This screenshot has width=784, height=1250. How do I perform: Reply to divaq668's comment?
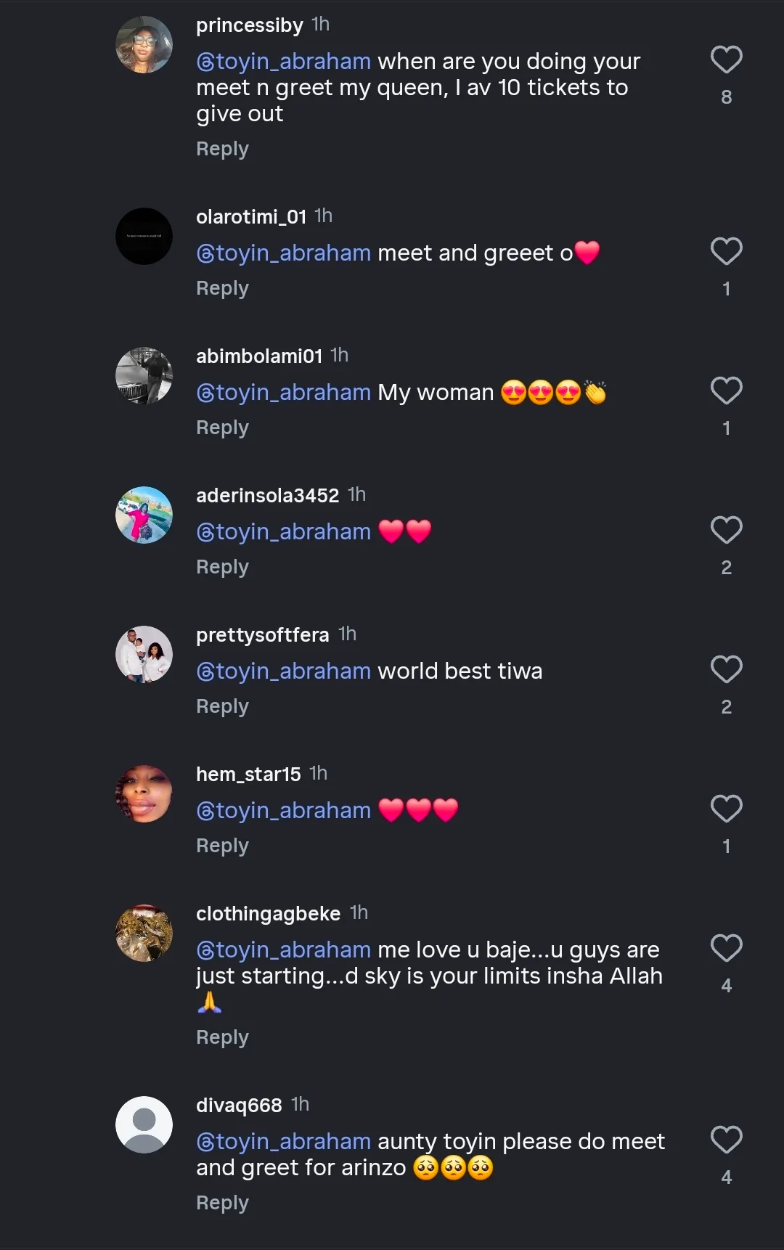tap(222, 1203)
